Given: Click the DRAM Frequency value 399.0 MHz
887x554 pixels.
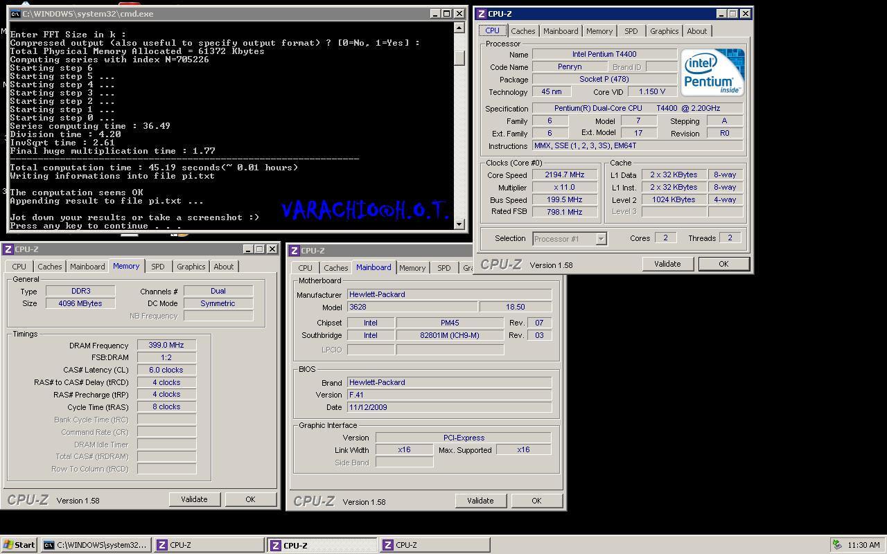Looking at the screenshot, I should (x=166, y=345).
